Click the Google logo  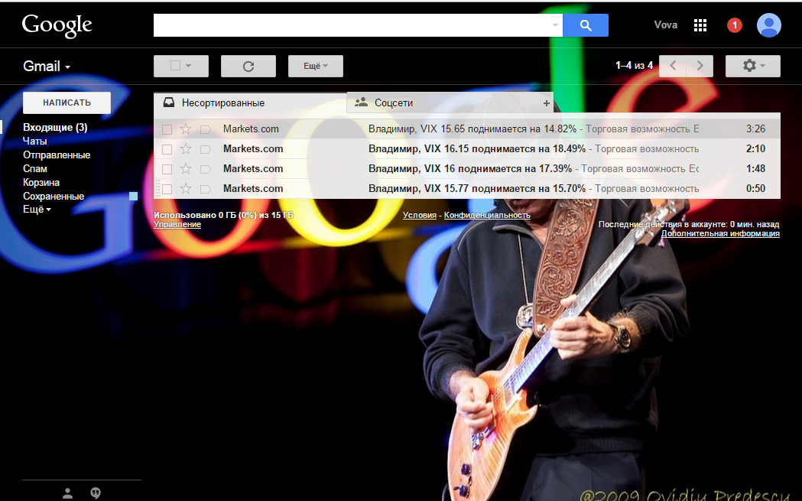pyautogui.click(x=57, y=25)
